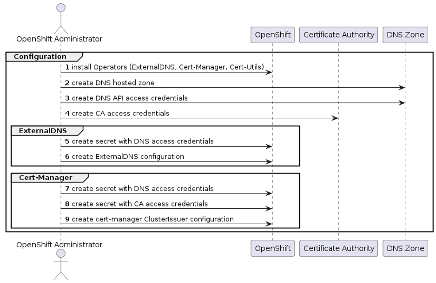Image resolution: width=436 pixels, height=283 pixels.
Task: Click message 6 create ExternalDNS configuration
Action: pyautogui.click(x=125, y=156)
